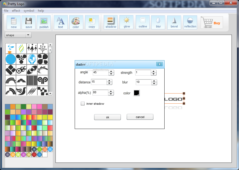Click the shape list scroll up arrow
Screen dimensions: 239x170
pos(50,45)
